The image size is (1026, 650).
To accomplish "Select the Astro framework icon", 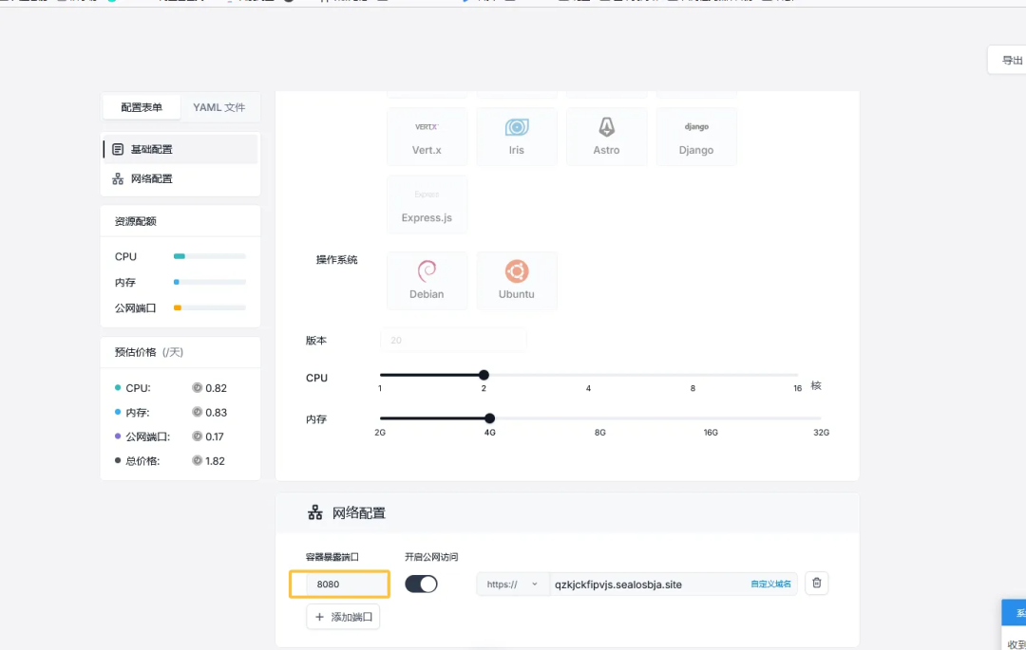I will [x=606, y=136].
